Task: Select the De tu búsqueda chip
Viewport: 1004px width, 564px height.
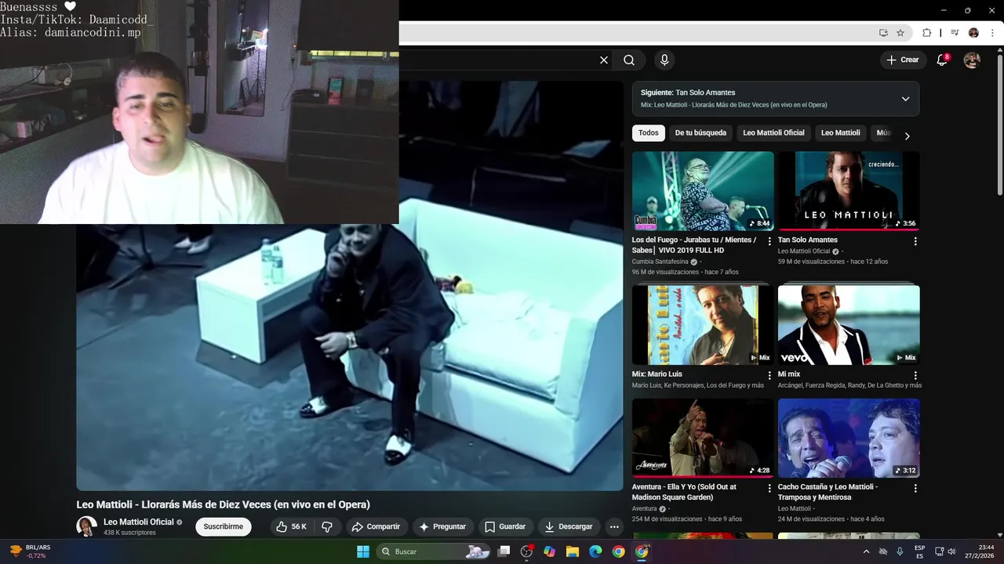Action: click(x=700, y=133)
